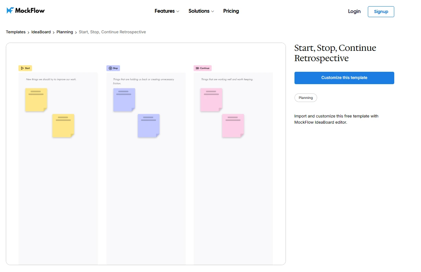Open the Features dropdown menu
Image resolution: width=421 pixels, height=272 pixels.
point(167,11)
